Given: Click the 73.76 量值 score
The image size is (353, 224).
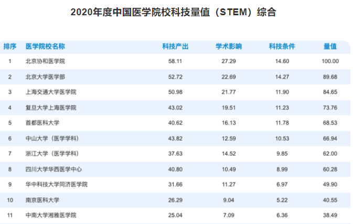Looking at the screenshot, I should pos(330,108).
